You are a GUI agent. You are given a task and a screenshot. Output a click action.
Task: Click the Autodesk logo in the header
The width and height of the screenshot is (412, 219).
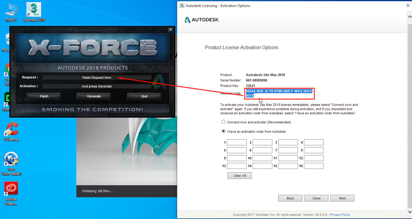[202, 20]
